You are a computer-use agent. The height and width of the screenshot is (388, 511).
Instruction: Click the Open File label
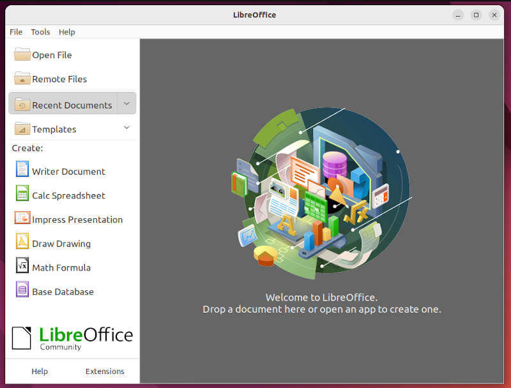coord(52,55)
